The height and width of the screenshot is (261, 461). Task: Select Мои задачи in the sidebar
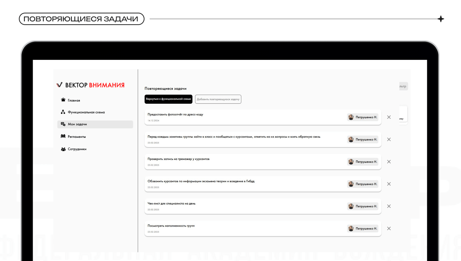tap(95, 124)
